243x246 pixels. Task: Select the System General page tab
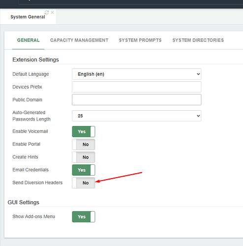point(28,17)
